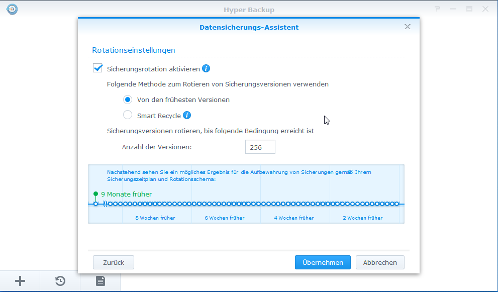
Task: Select Von den frühesten Versionen radio
Action: click(128, 100)
